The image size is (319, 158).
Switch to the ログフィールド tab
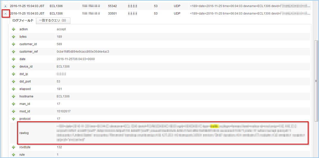click(x=22, y=21)
